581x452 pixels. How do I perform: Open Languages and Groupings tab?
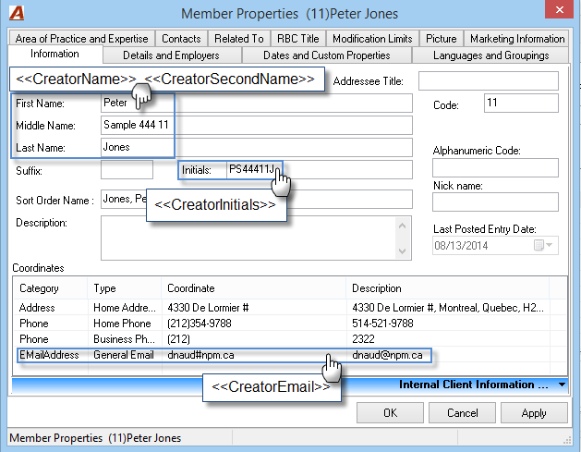[490, 55]
